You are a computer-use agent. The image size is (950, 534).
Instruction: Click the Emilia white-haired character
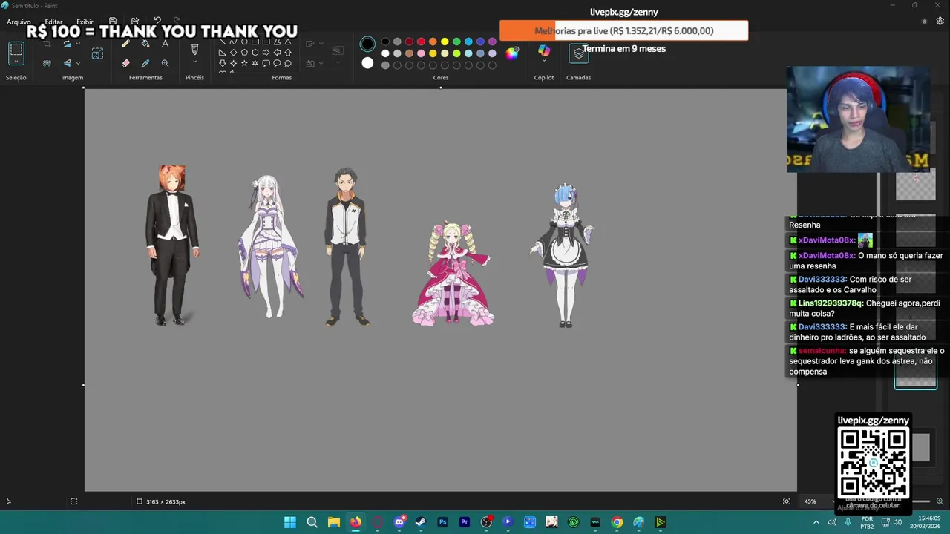pyautogui.click(x=270, y=246)
